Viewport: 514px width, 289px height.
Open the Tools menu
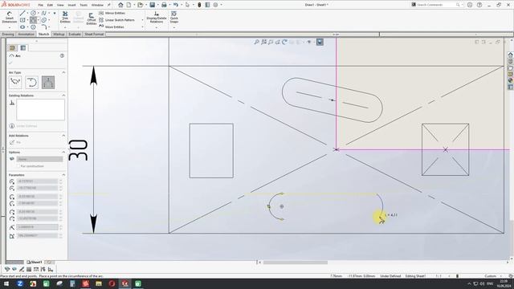(84, 6)
